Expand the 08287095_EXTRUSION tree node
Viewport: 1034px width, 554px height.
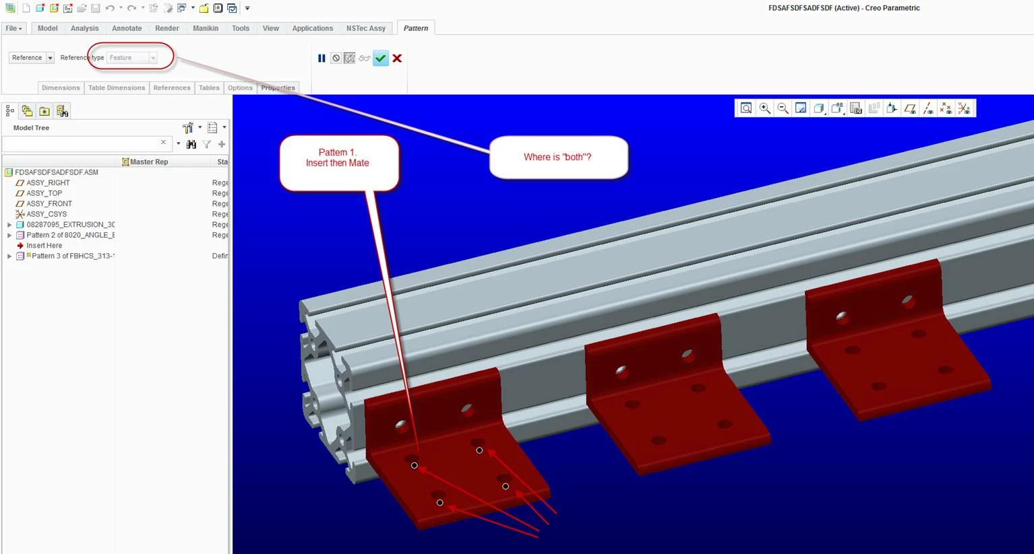(9, 225)
